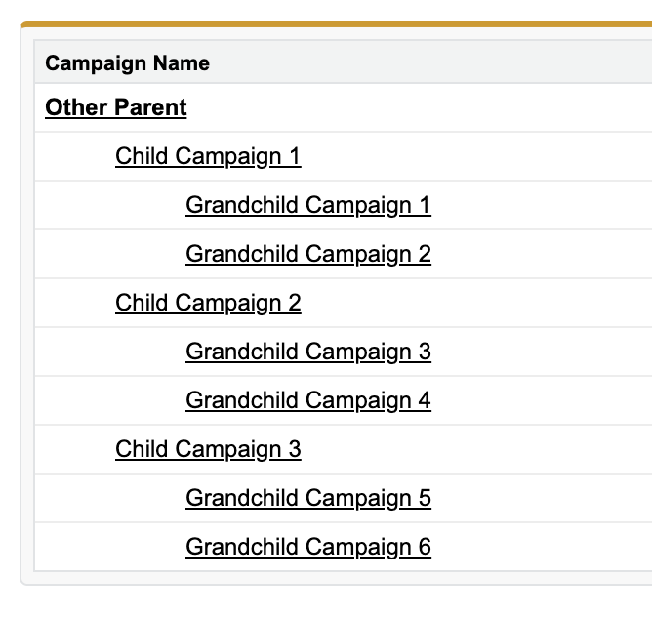
Task: Click the Campaign Name column header
Action: [x=127, y=63]
